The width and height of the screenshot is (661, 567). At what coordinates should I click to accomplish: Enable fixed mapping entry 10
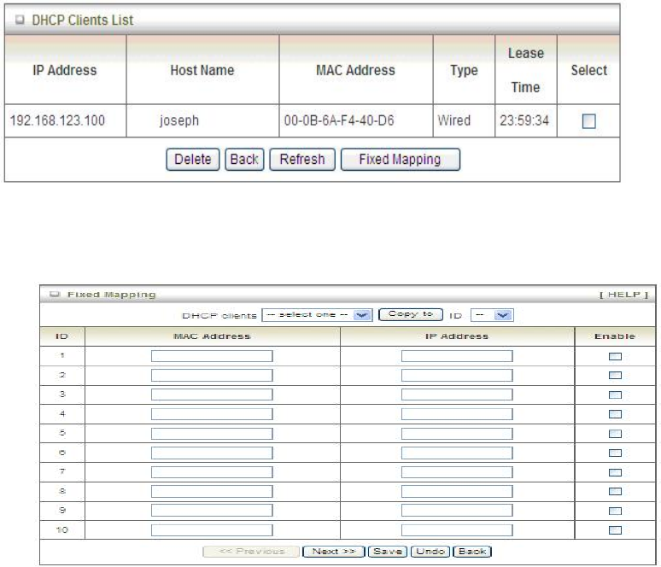coord(615,530)
